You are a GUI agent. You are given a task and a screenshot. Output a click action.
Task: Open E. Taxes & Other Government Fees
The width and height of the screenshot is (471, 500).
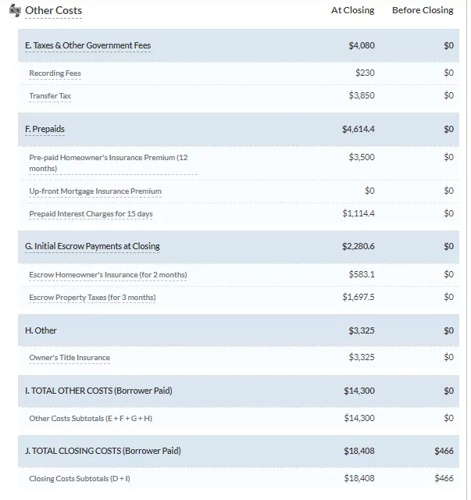coord(87,45)
